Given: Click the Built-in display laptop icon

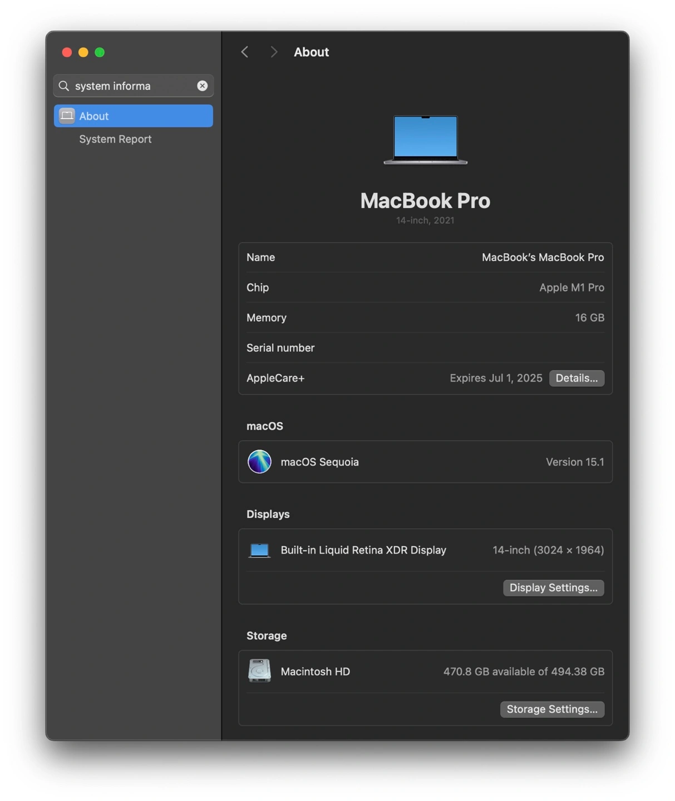Looking at the screenshot, I should [x=259, y=550].
